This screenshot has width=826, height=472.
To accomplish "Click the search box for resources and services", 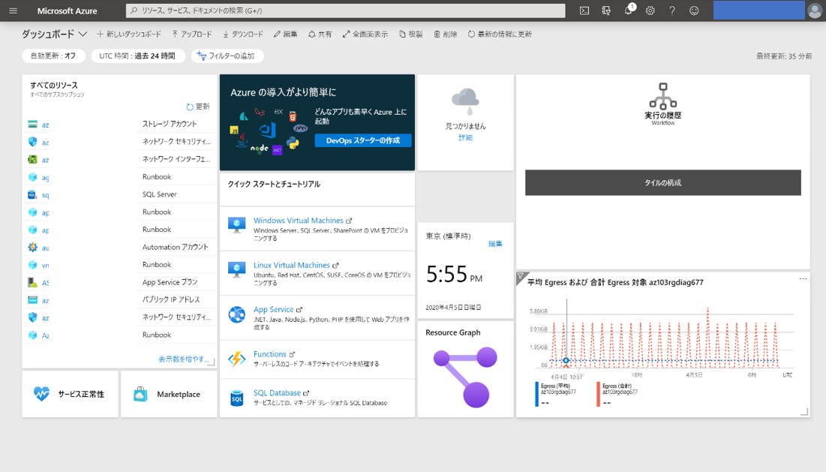I will pyautogui.click(x=346, y=11).
